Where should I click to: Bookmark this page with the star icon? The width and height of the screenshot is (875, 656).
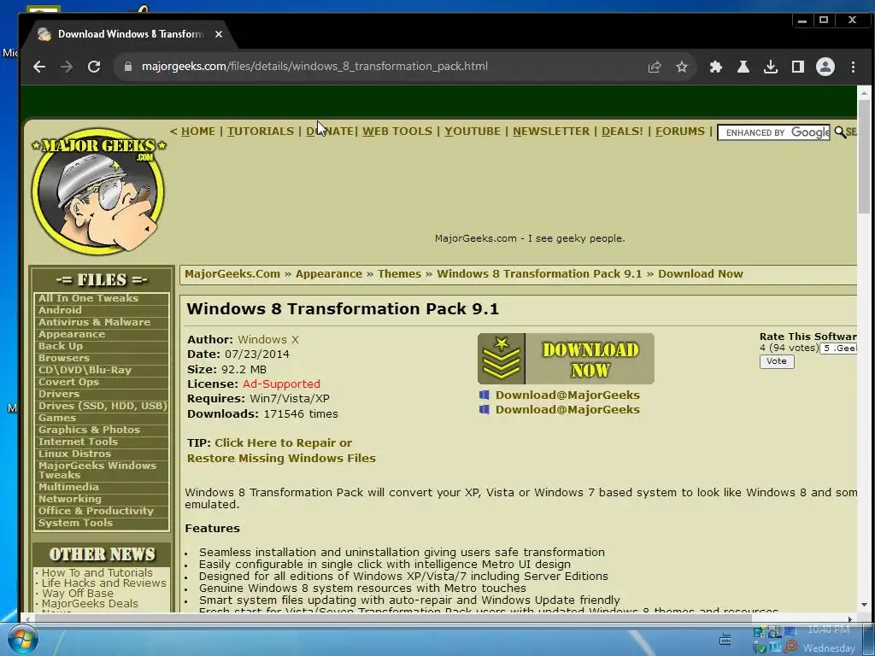pyautogui.click(x=682, y=67)
